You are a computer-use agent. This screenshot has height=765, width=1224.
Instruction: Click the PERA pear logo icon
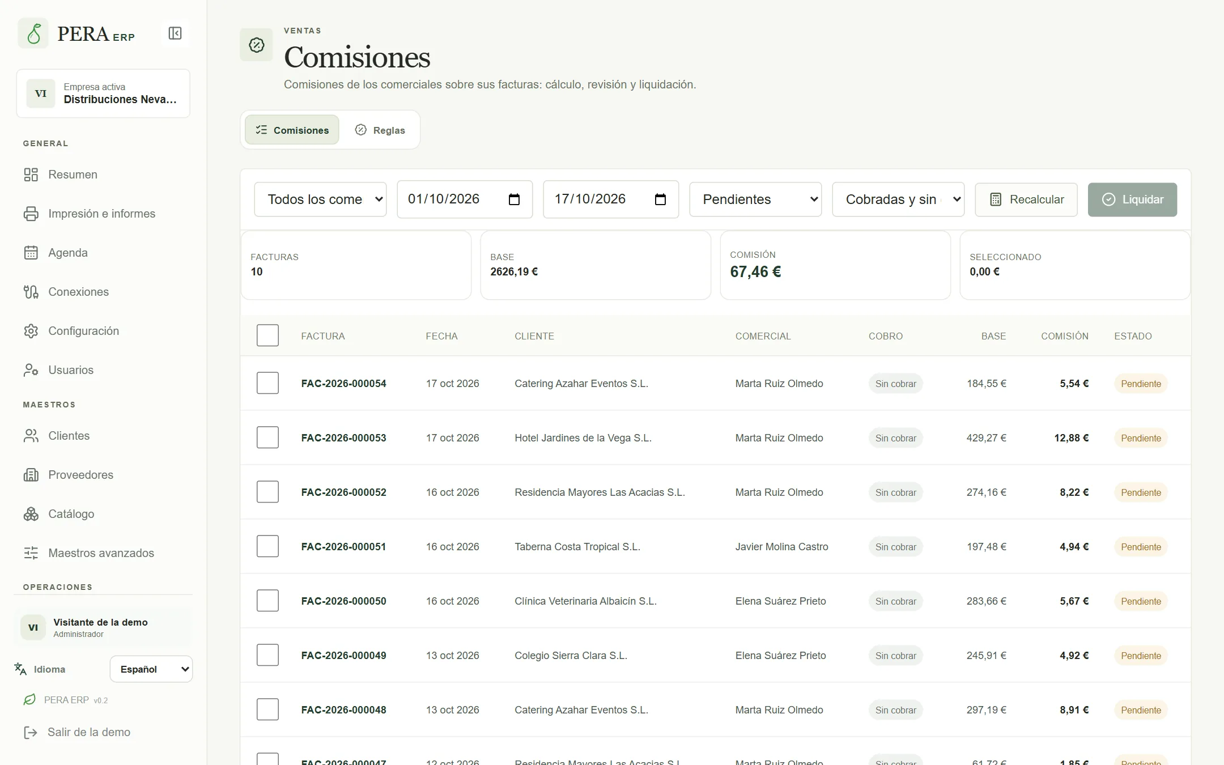point(33,33)
